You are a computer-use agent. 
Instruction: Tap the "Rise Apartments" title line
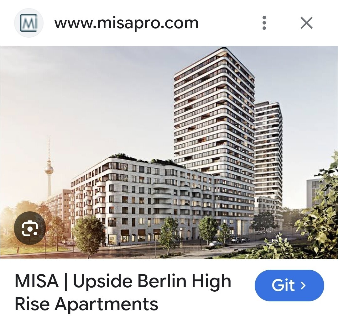click(86, 304)
